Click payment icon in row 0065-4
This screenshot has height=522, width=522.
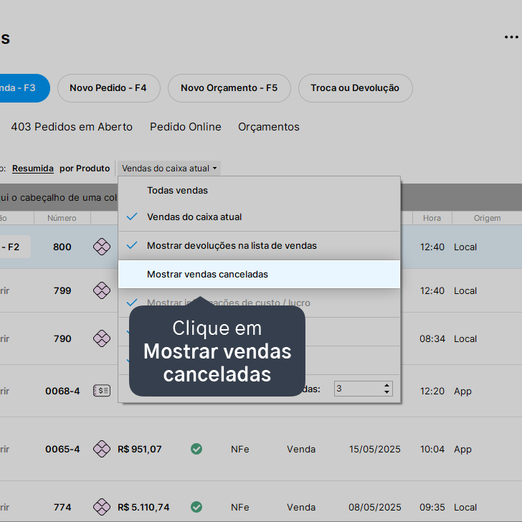coord(102,449)
